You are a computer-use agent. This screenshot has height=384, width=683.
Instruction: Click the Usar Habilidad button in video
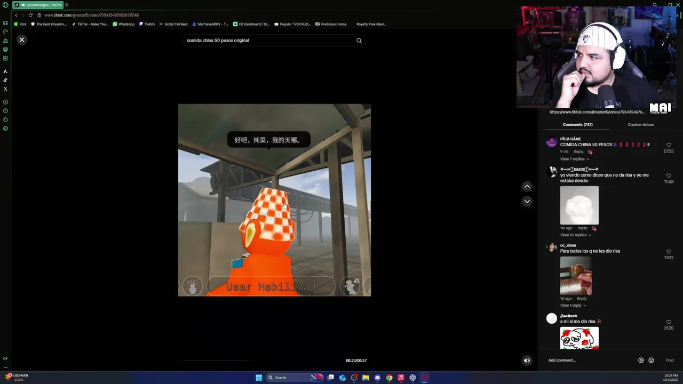(x=271, y=287)
